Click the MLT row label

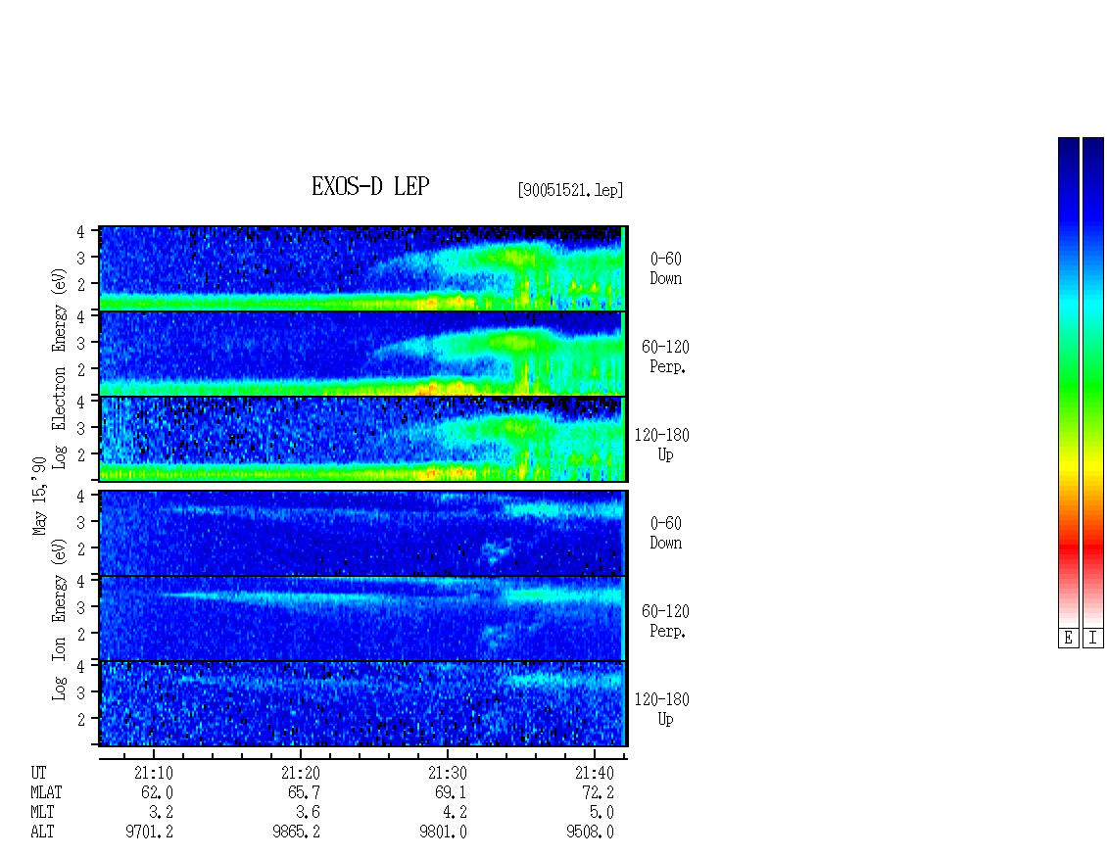tap(42, 813)
